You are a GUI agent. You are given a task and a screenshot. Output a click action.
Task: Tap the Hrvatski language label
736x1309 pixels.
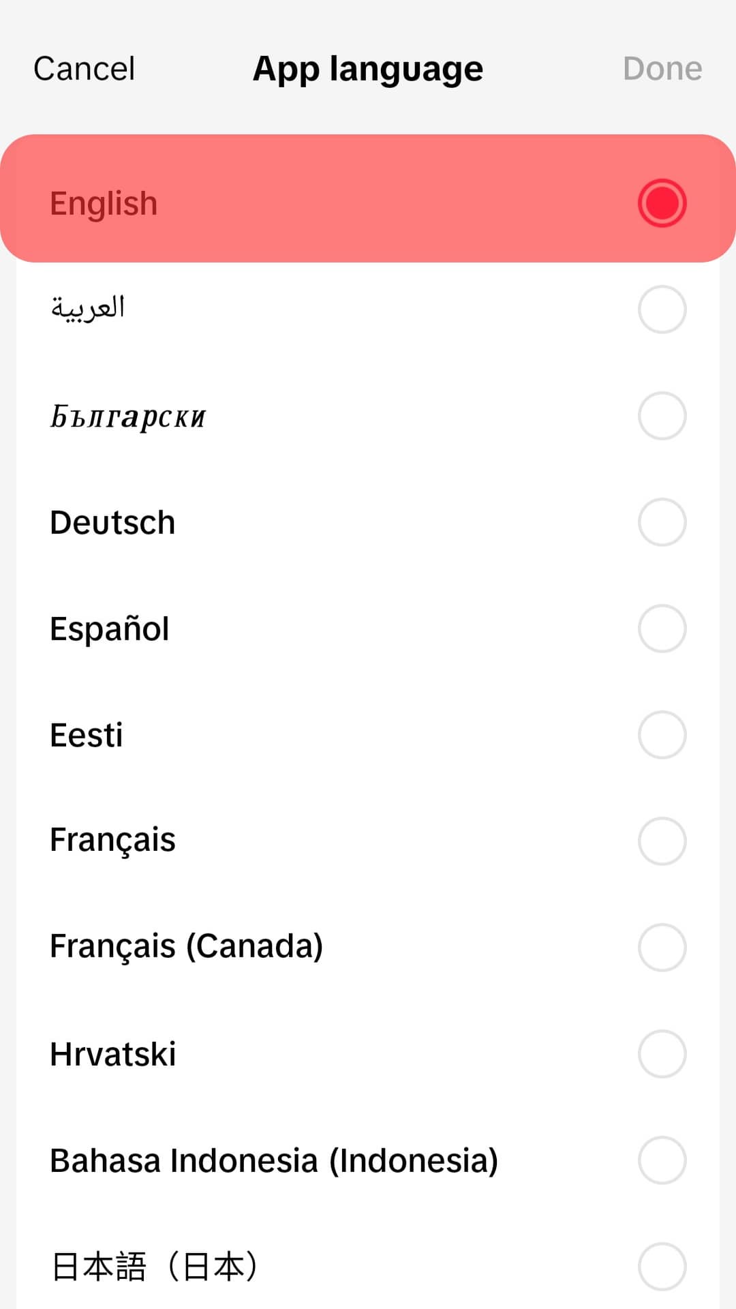pyautogui.click(x=112, y=1054)
